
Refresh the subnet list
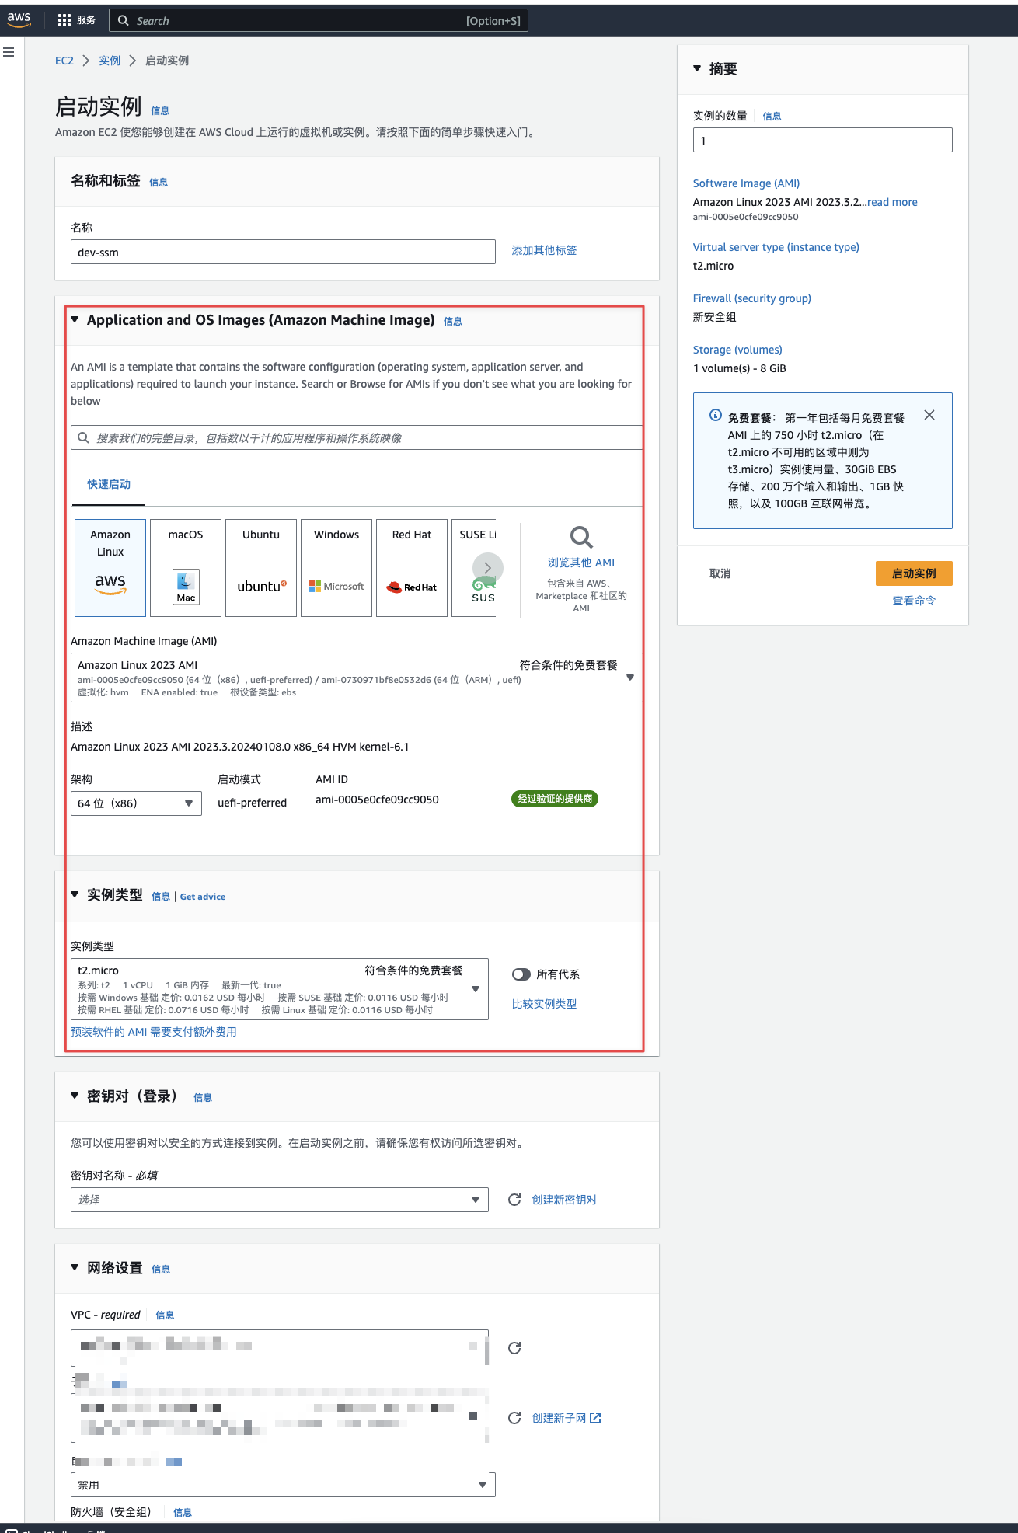514,1418
